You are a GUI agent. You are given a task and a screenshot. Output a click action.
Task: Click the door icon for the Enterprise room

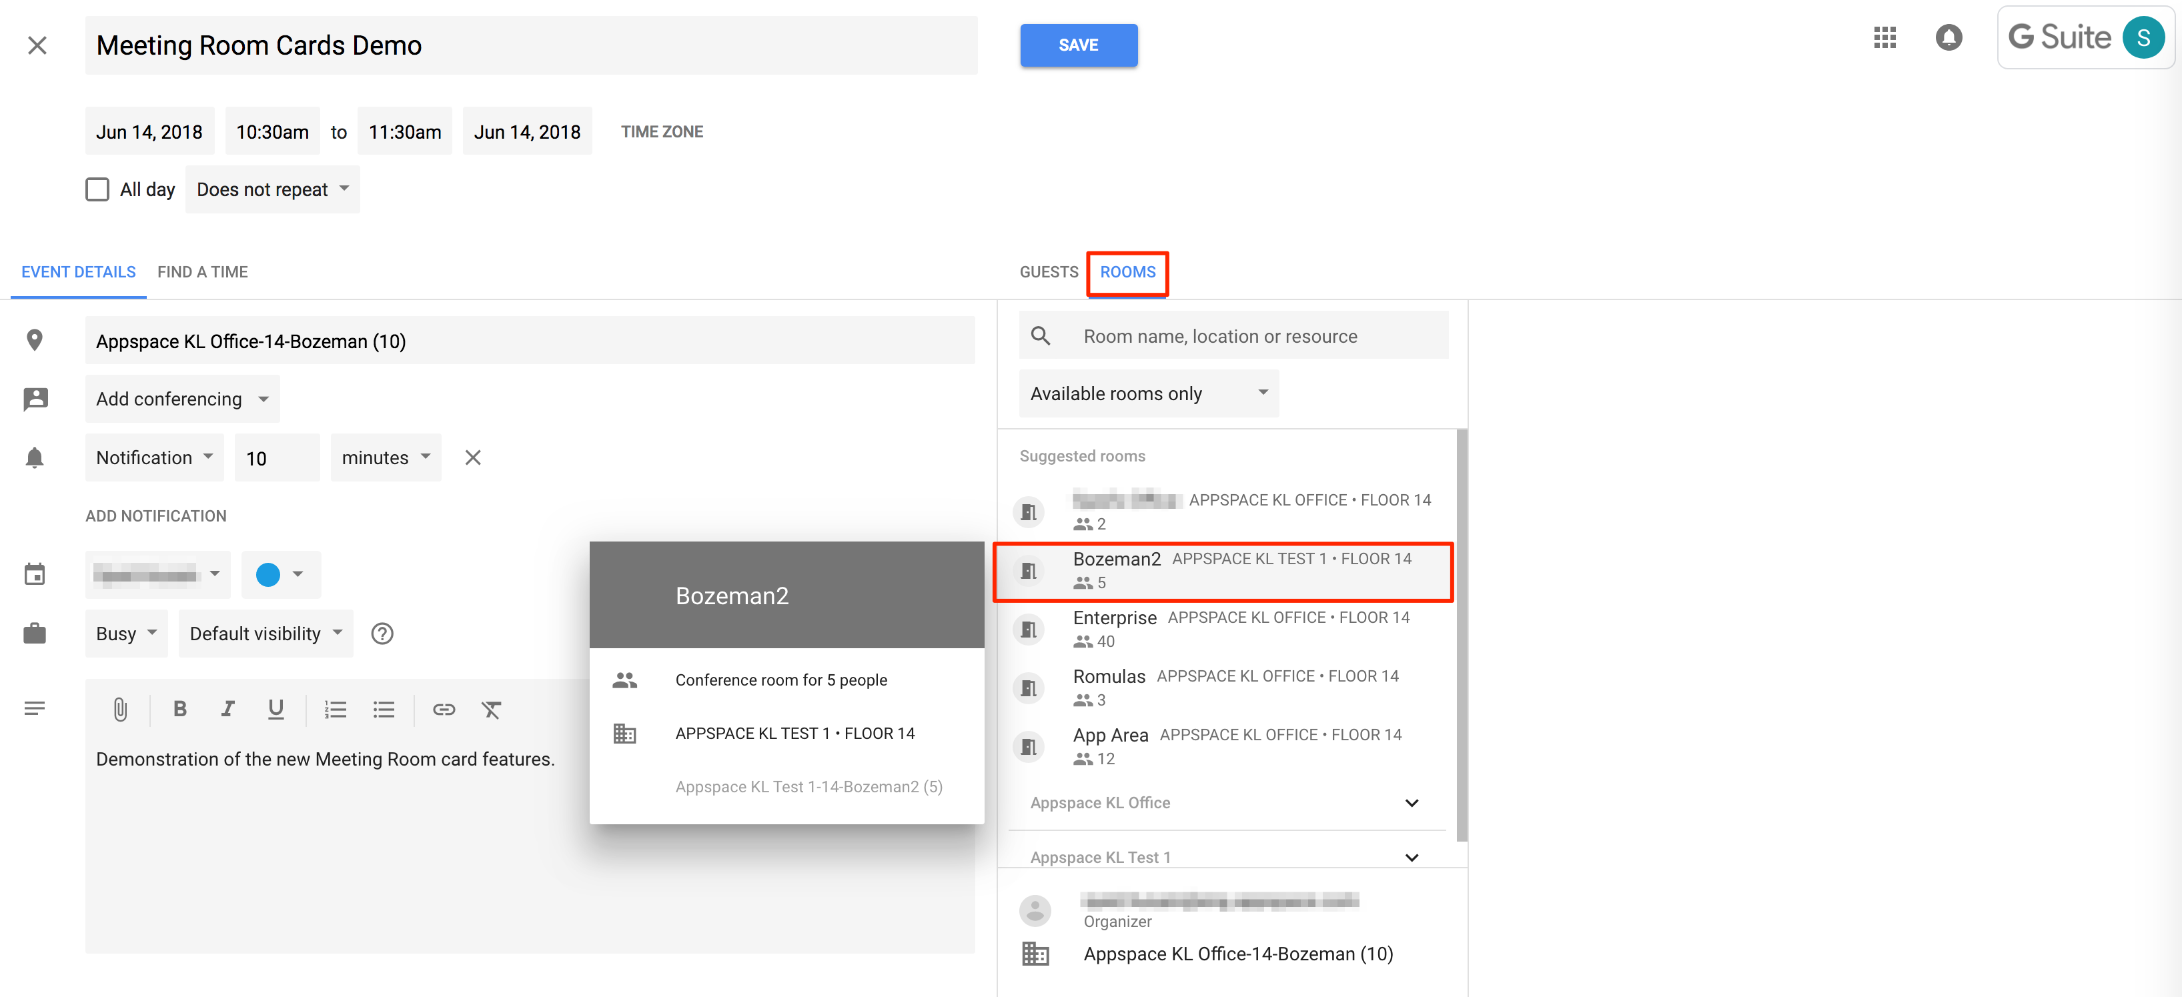[1029, 630]
